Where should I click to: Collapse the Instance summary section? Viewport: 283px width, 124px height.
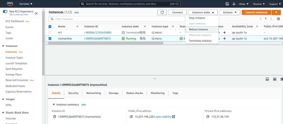tap(54, 105)
